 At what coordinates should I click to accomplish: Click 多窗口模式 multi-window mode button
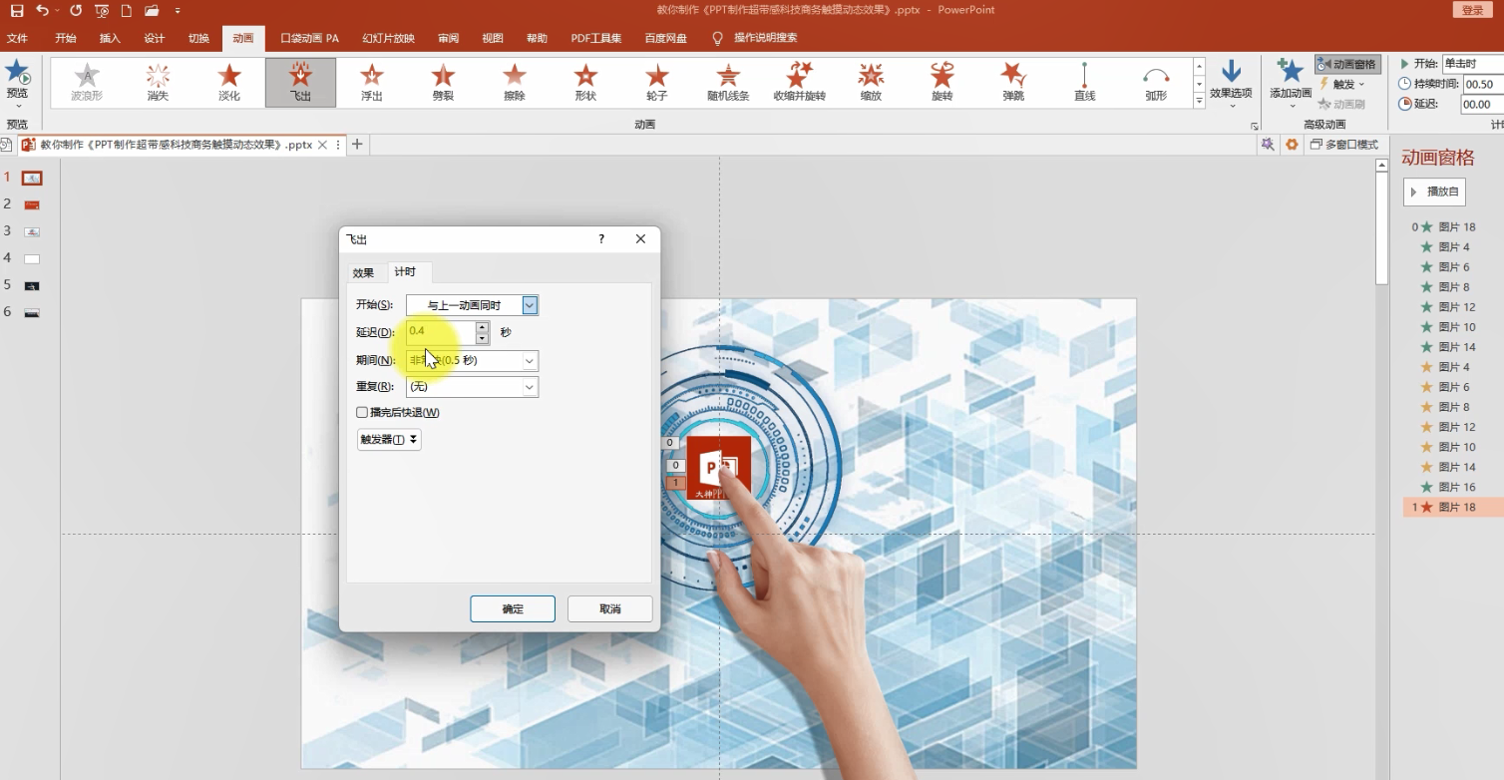pos(1343,145)
